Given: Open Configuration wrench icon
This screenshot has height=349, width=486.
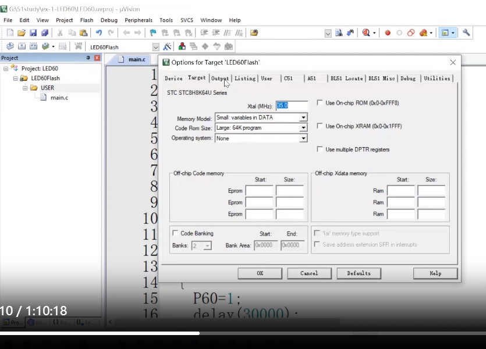Looking at the screenshot, I should point(466,33).
